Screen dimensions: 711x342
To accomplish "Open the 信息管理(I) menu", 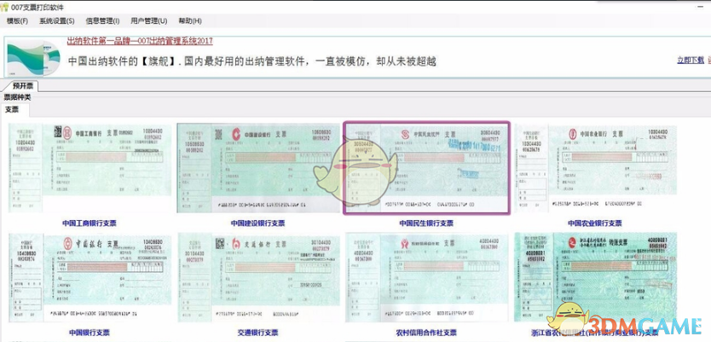I will [x=102, y=20].
